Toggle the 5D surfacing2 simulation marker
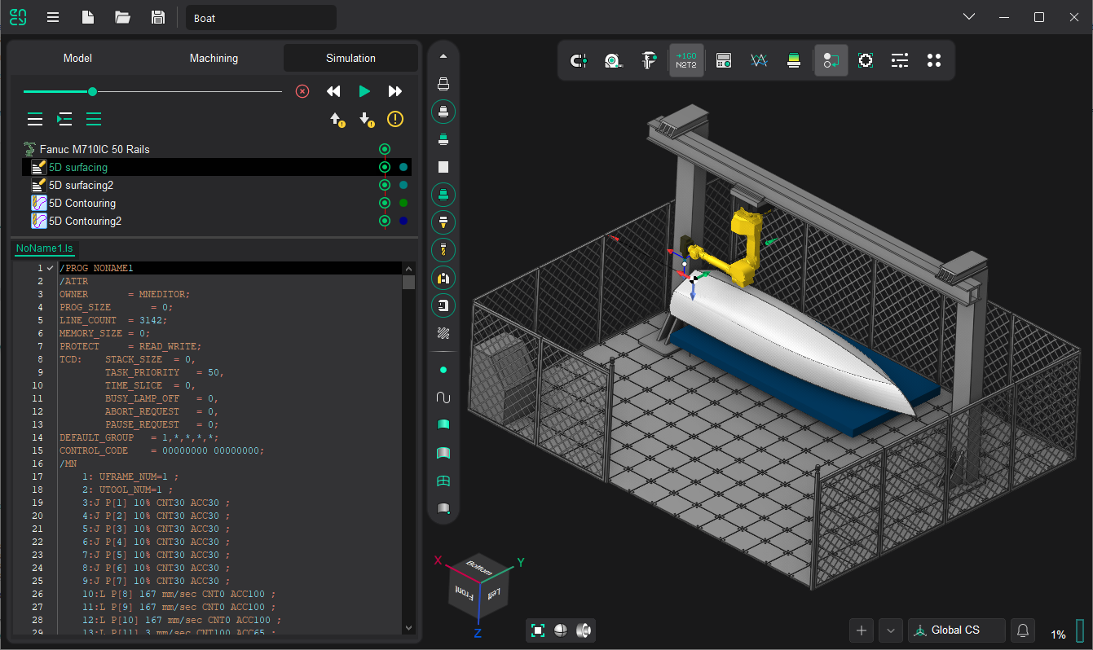Screen dimensions: 1093x650 [x=385, y=185]
